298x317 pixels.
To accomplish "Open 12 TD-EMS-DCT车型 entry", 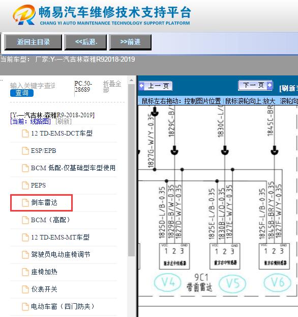I will point(62,134).
